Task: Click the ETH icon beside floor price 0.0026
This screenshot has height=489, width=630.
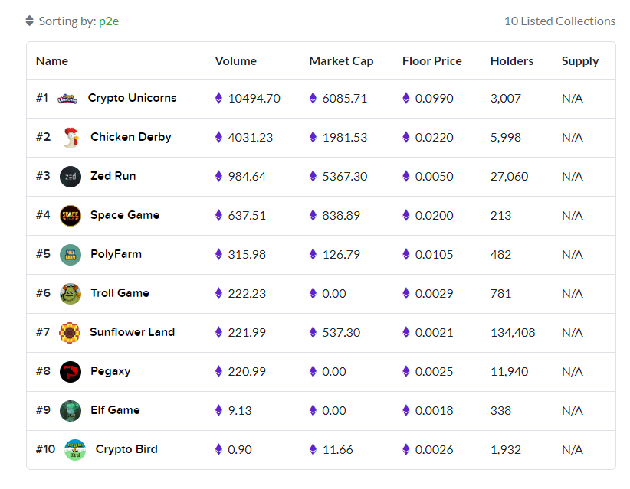Action: tap(405, 449)
